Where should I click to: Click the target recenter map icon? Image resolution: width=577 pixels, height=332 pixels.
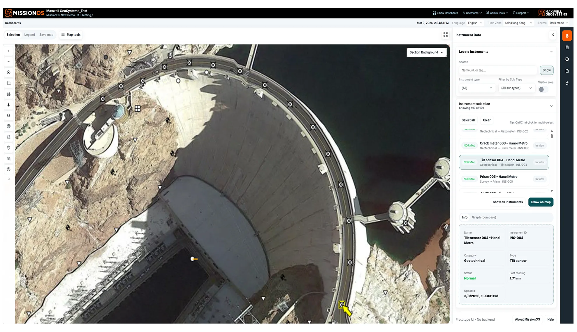tap(8, 73)
